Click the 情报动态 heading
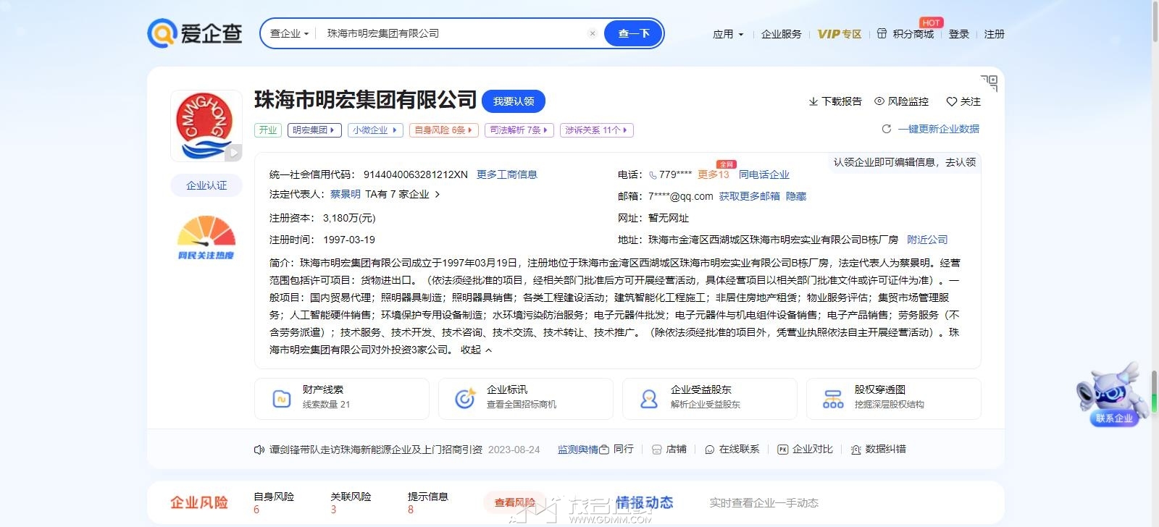 click(644, 502)
